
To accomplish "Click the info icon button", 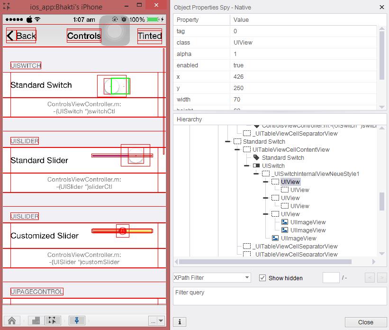I will point(179,322).
